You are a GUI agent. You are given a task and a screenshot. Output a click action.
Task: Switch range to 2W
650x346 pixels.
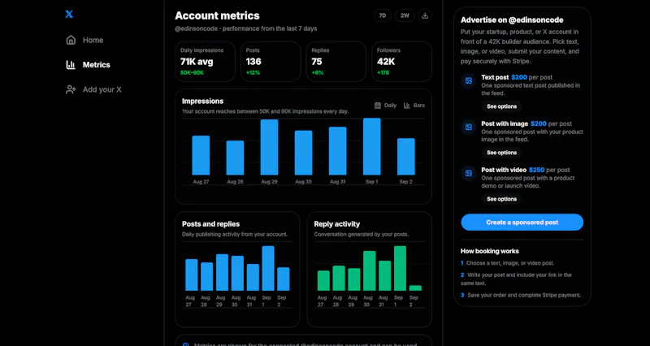coord(405,15)
